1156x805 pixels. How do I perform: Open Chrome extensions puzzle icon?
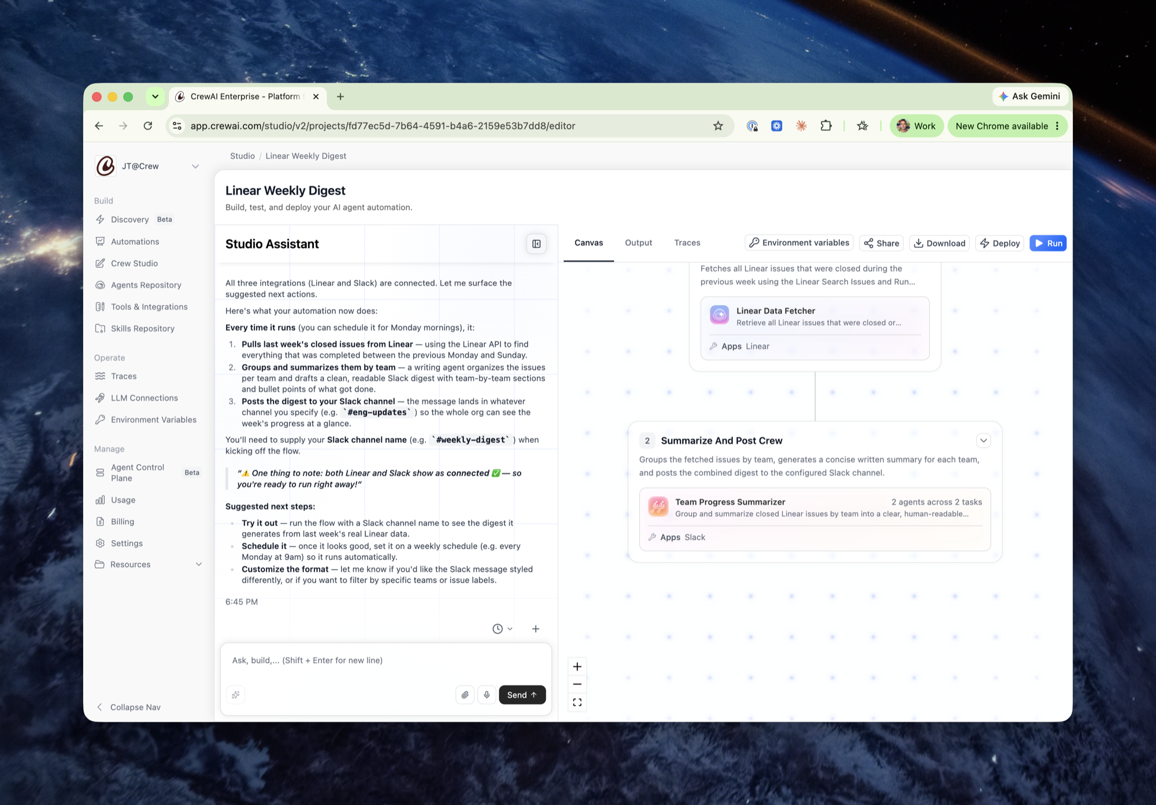[x=826, y=126]
